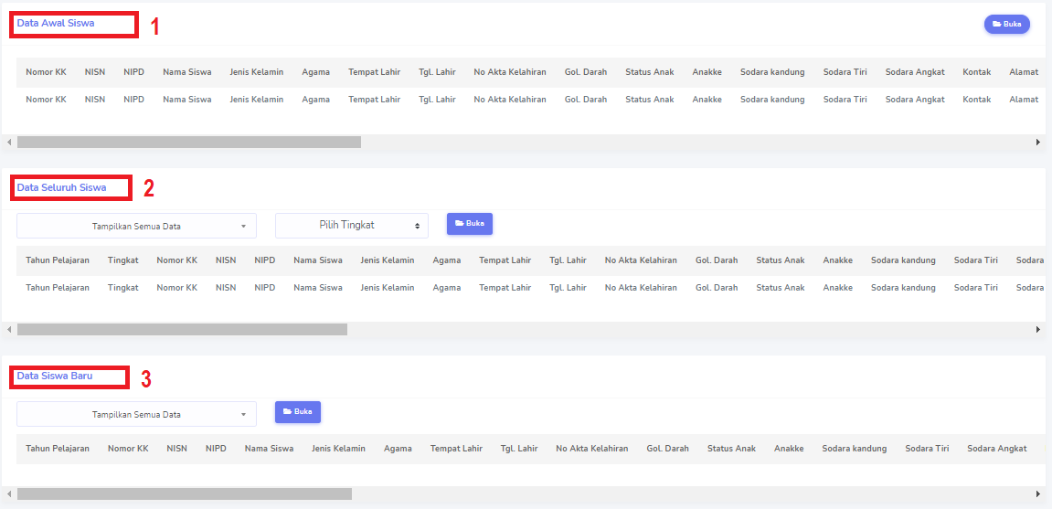Click the Buka button in Data Awal Siswa
This screenshot has width=1052, height=509.
tap(1006, 25)
